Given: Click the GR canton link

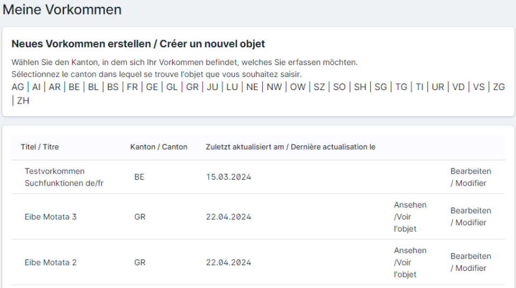Looking at the screenshot, I should [192, 87].
